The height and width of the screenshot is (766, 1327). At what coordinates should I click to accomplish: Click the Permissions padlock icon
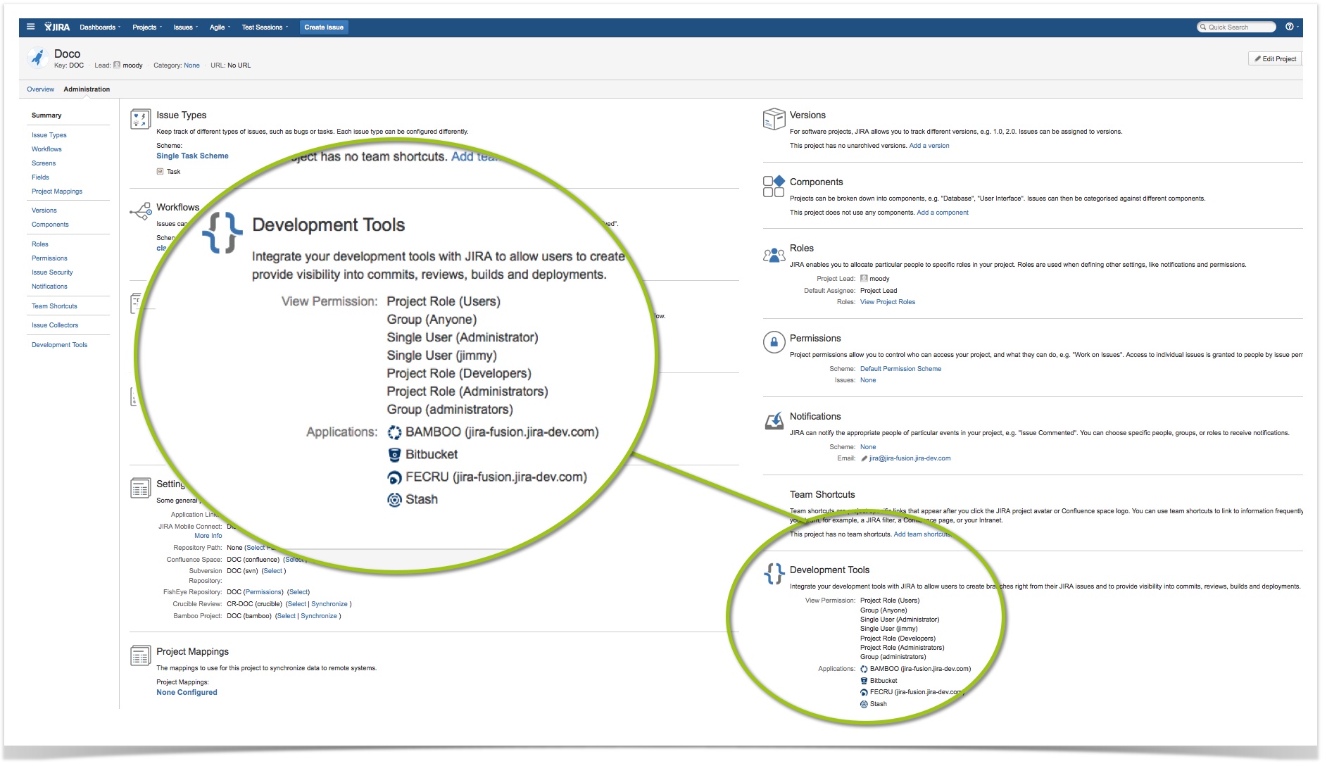tap(774, 342)
